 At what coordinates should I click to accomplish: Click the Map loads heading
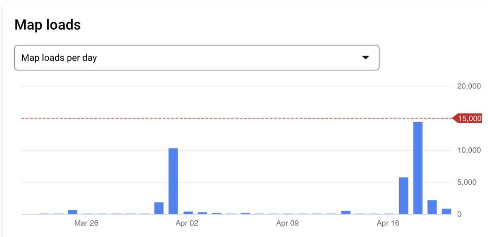point(48,25)
